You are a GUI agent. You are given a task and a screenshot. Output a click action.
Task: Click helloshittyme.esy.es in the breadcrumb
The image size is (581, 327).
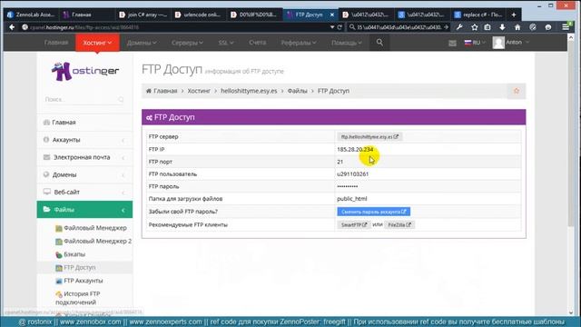coord(249,91)
